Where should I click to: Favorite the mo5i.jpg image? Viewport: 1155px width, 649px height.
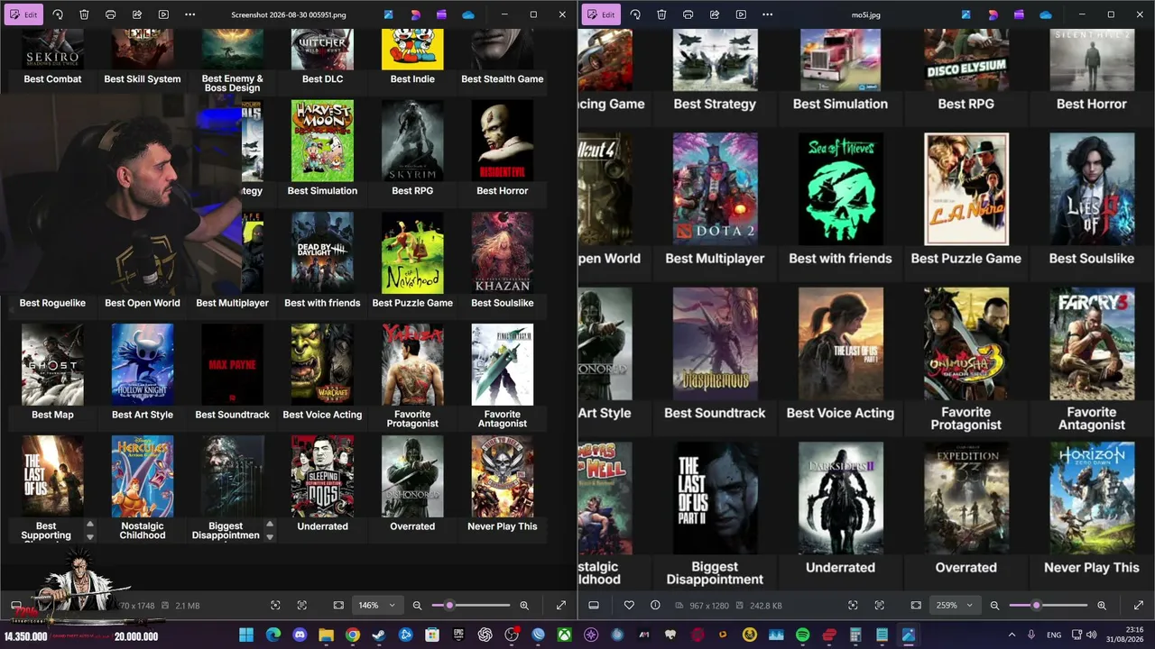pos(629,606)
